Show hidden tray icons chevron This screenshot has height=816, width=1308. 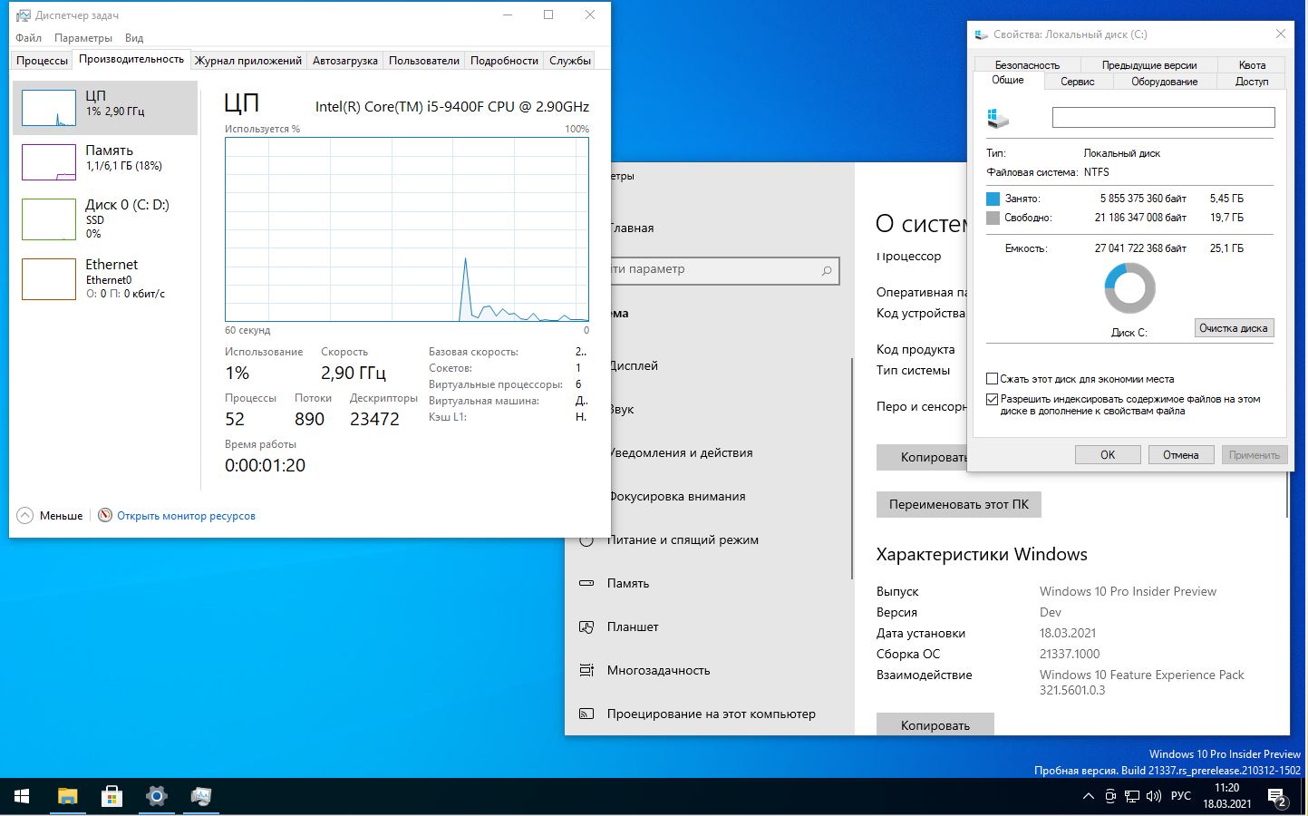(1088, 797)
